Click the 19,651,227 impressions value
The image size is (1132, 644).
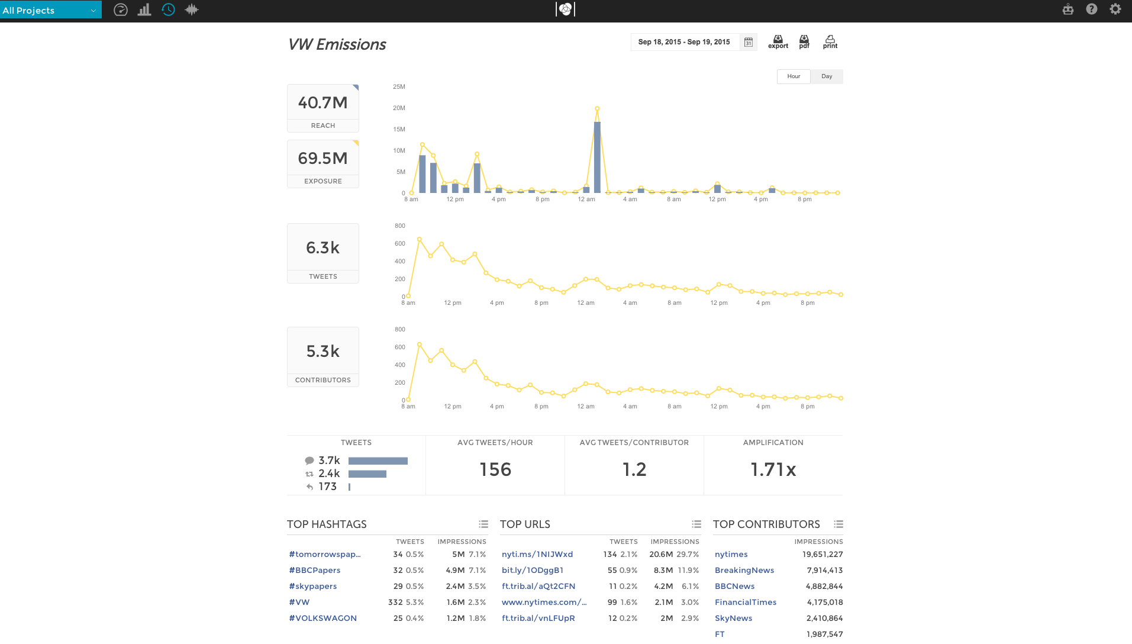pyautogui.click(x=823, y=555)
